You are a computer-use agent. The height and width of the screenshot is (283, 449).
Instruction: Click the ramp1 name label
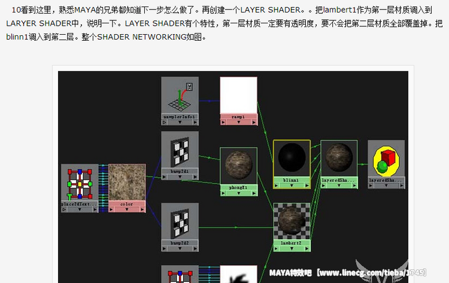point(238,117)
